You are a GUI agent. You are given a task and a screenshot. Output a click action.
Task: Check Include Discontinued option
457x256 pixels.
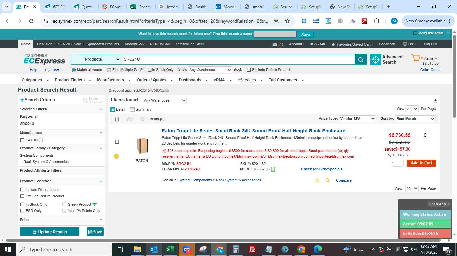tap(22, 190)
